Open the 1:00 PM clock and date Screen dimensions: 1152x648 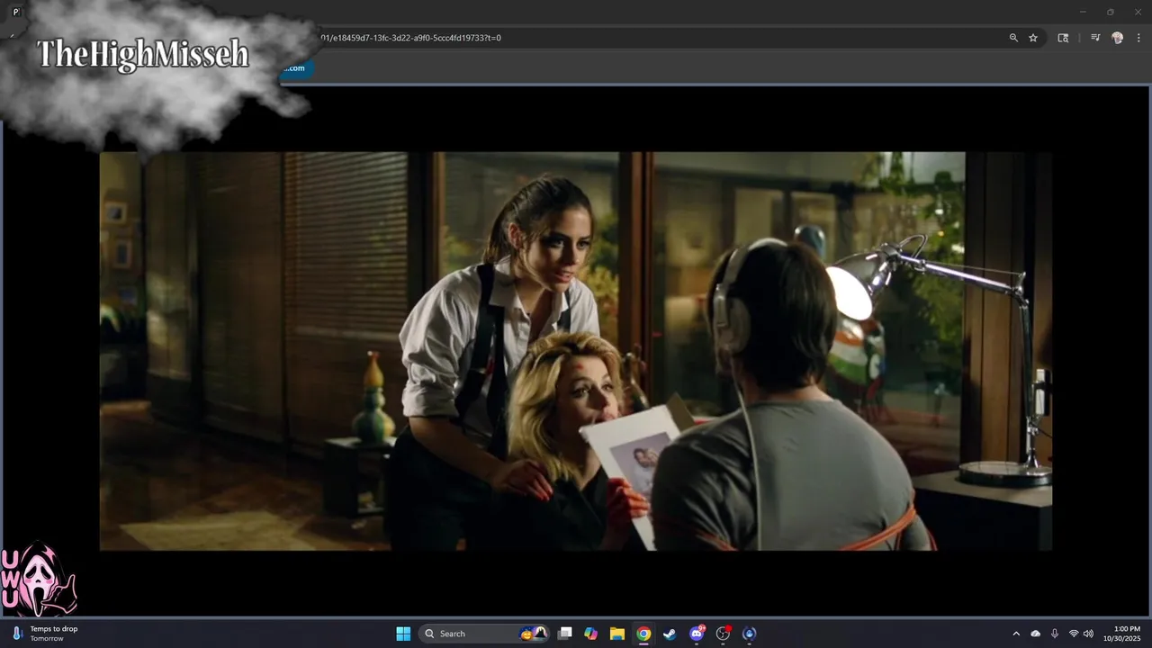[1121, 634]
